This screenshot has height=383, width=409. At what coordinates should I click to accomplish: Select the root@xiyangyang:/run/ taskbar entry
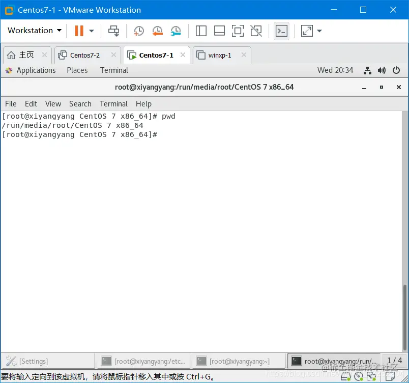click(334, 361)
